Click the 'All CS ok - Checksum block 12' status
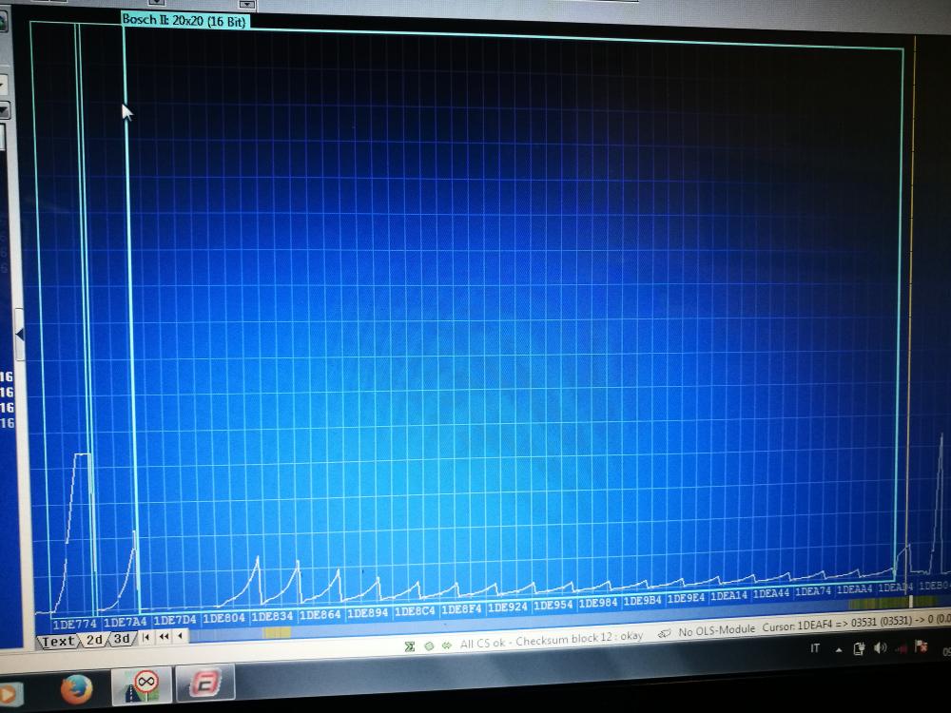 [552, 640]
